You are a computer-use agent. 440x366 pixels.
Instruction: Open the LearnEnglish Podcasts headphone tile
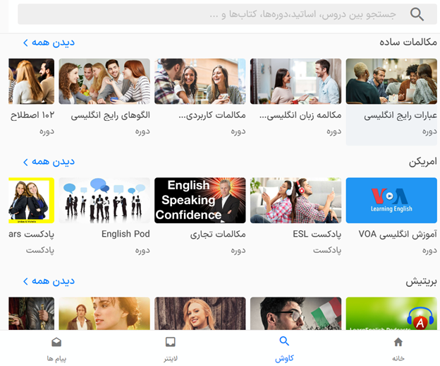click(x=391, y=314)
